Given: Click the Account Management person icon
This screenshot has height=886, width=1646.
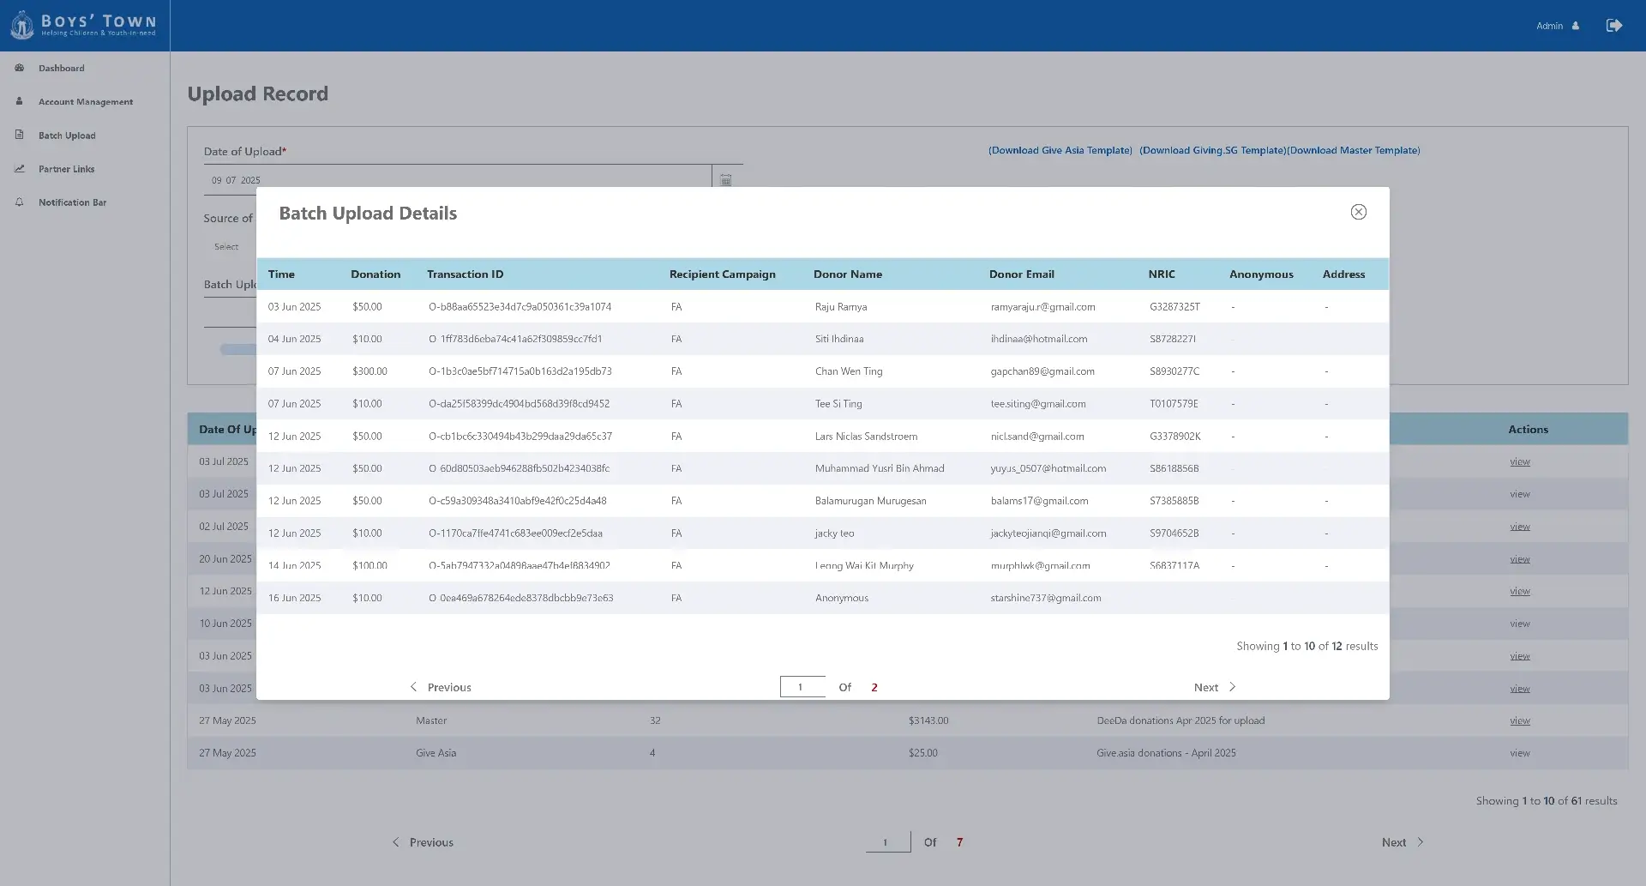Looking at the screenshot, I should pyautogui.click(x=20, y=101).
